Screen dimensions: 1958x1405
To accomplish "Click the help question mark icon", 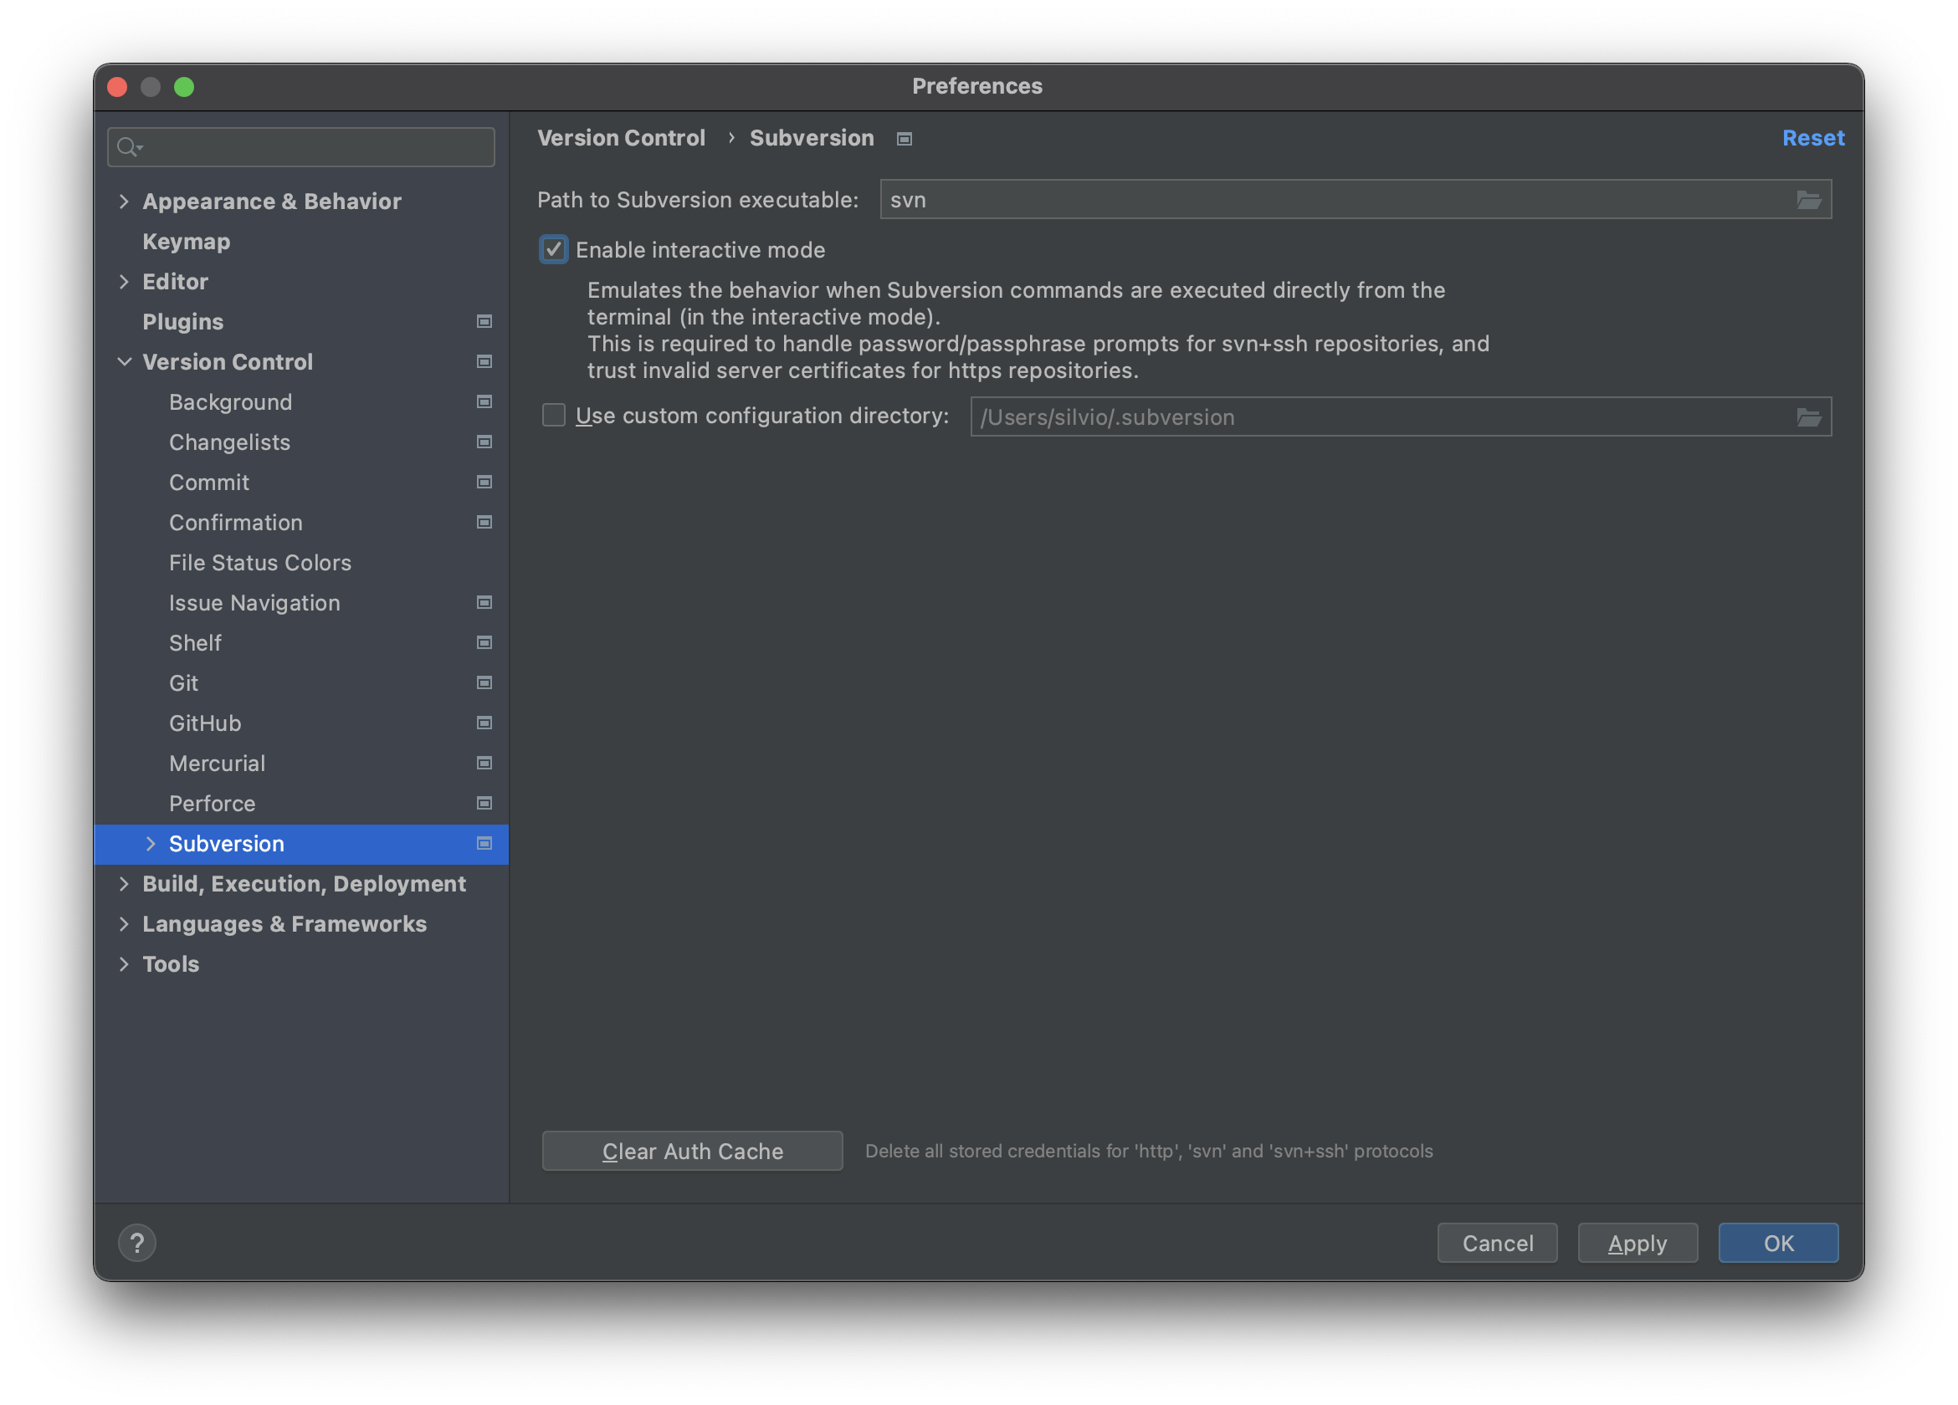I will (136, 1243).
